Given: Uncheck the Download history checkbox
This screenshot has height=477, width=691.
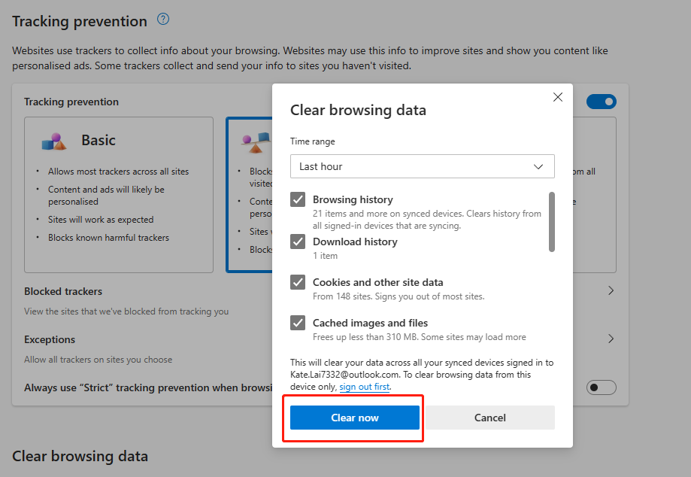Looking at the screenshot, I should point(299,242).
